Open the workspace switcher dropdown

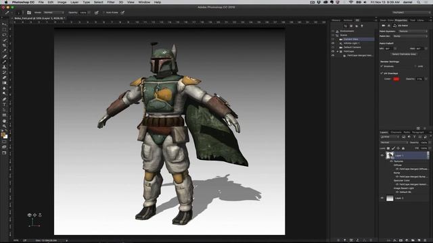tap(411, 12)
